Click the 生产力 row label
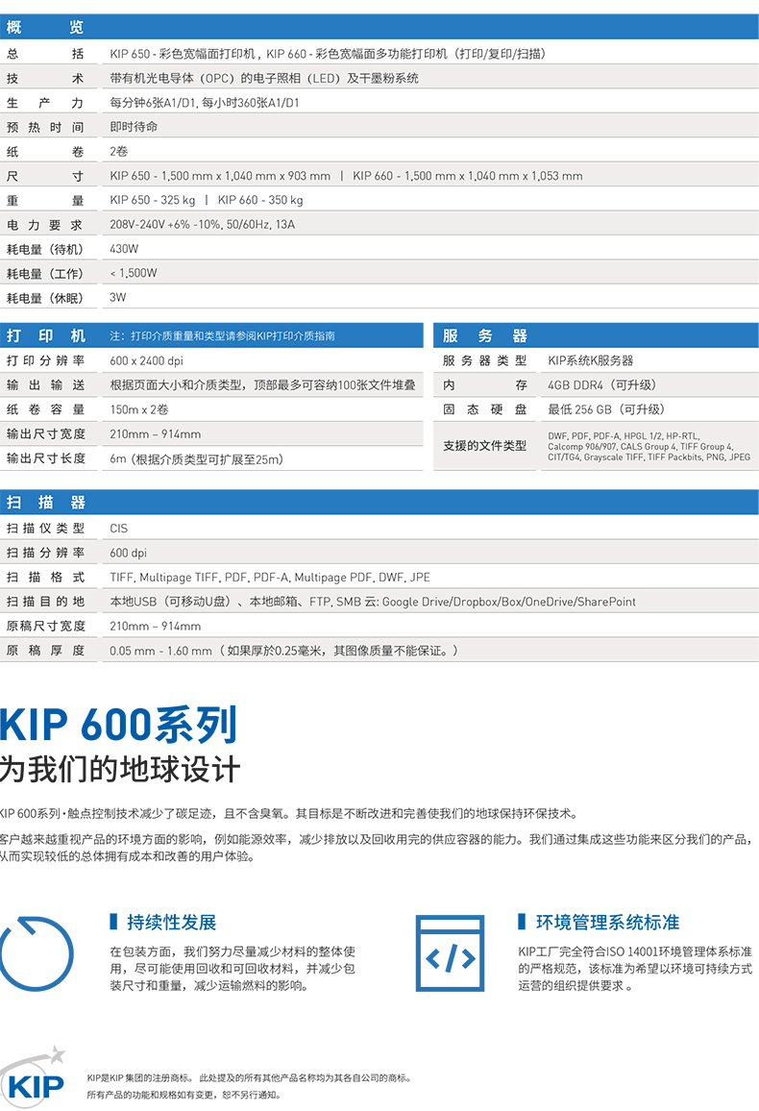The height and width of the screenshot is (1111, 759). (45, 103)
